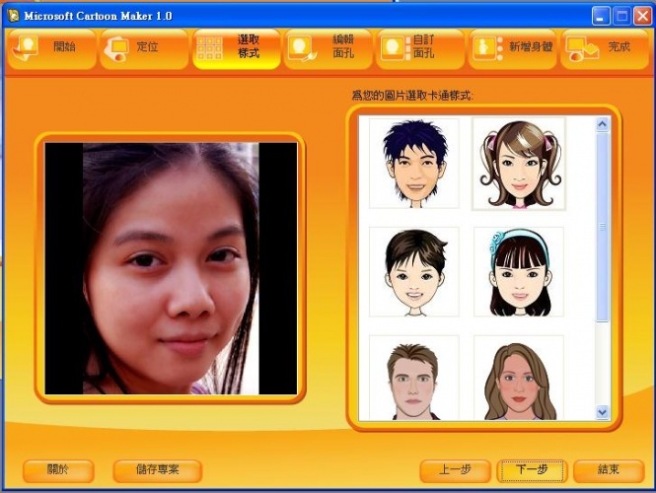Click the 結束 exit button

click(x=609, y=469)
